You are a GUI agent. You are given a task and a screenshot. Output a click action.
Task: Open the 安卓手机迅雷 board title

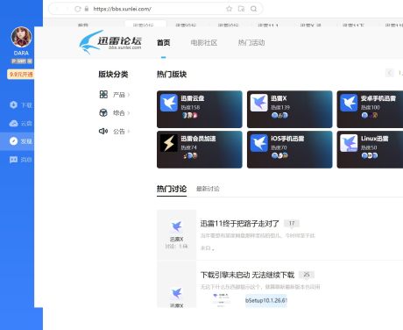coord(378,98)
